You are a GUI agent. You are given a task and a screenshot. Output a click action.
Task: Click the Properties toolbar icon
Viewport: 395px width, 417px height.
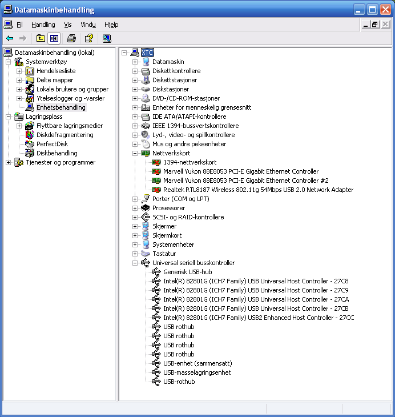coord(89,39)
